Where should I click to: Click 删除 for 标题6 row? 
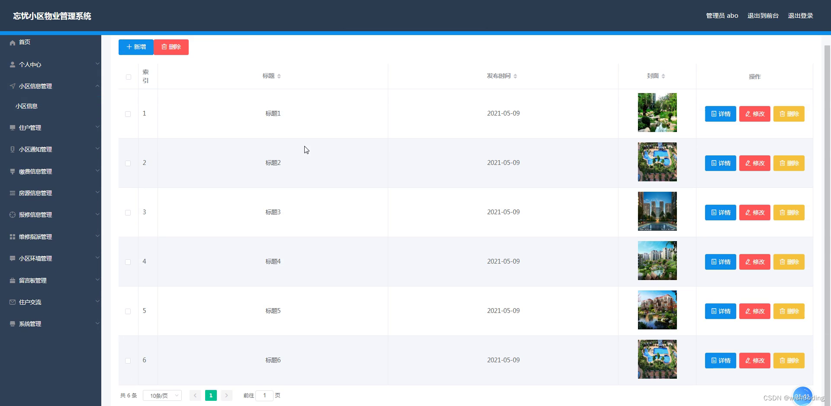789,361
